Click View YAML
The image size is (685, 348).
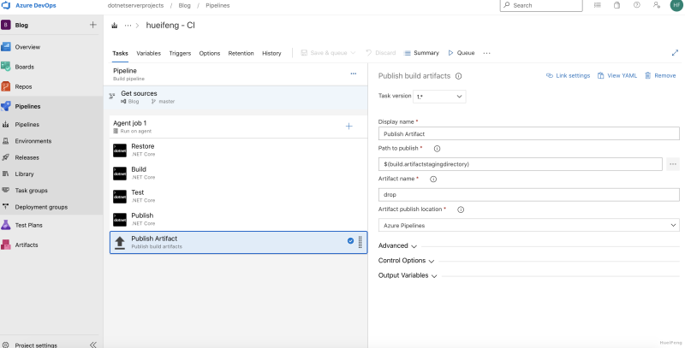617,75
